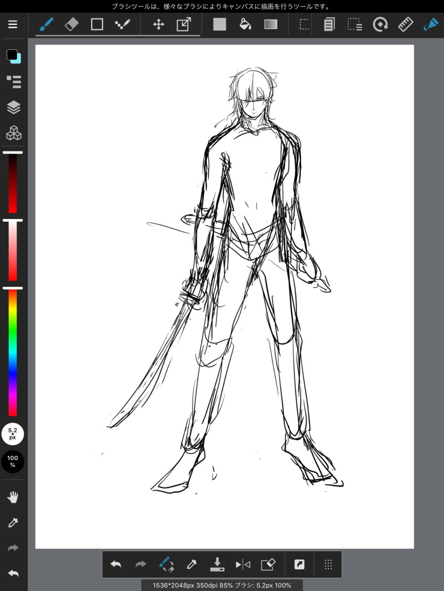The height and width of the screenshot is (591, 444).
Task: Select the Brush tool
Action: [46, 24]
